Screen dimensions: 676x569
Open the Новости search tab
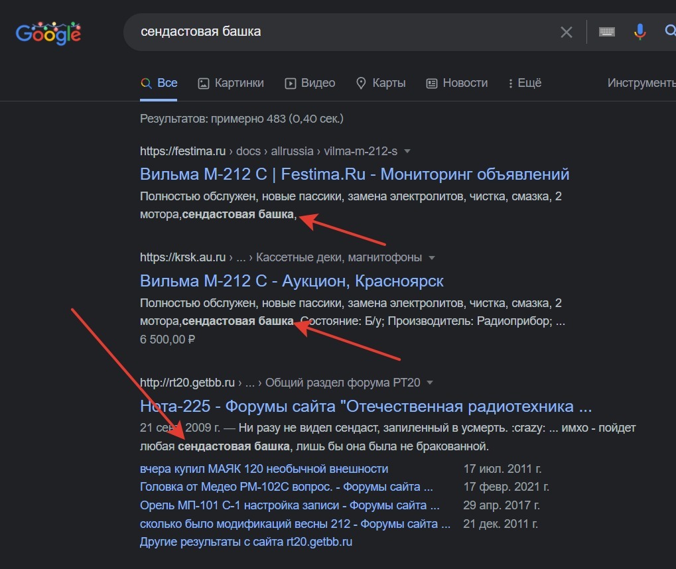(x=456, y=83)
